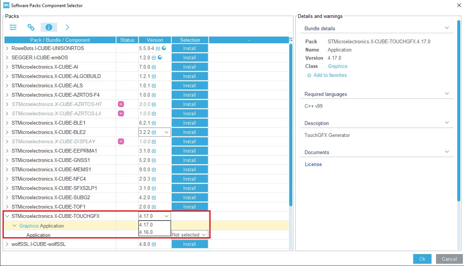
Task: Click the chain link dependencies icon
Action: pos(31,27)
